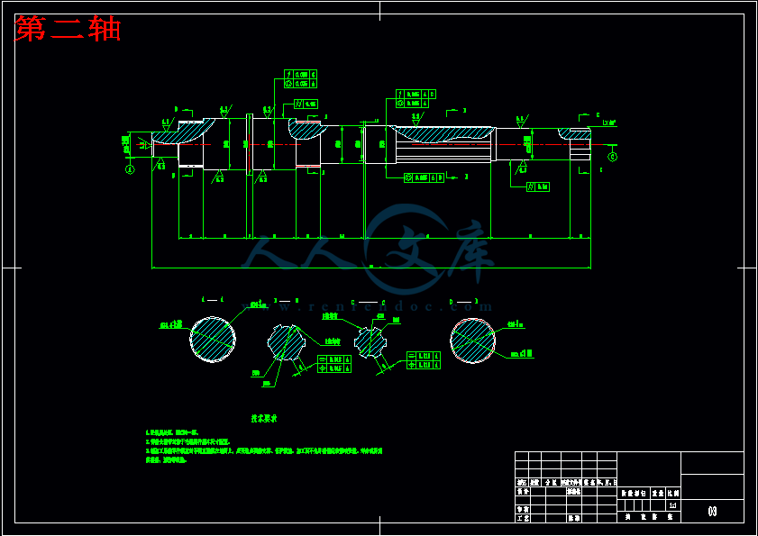Click the technical requirements notes paragraph
The height and width of the screenshot is (536, 758).
click(x=261, y=446)
